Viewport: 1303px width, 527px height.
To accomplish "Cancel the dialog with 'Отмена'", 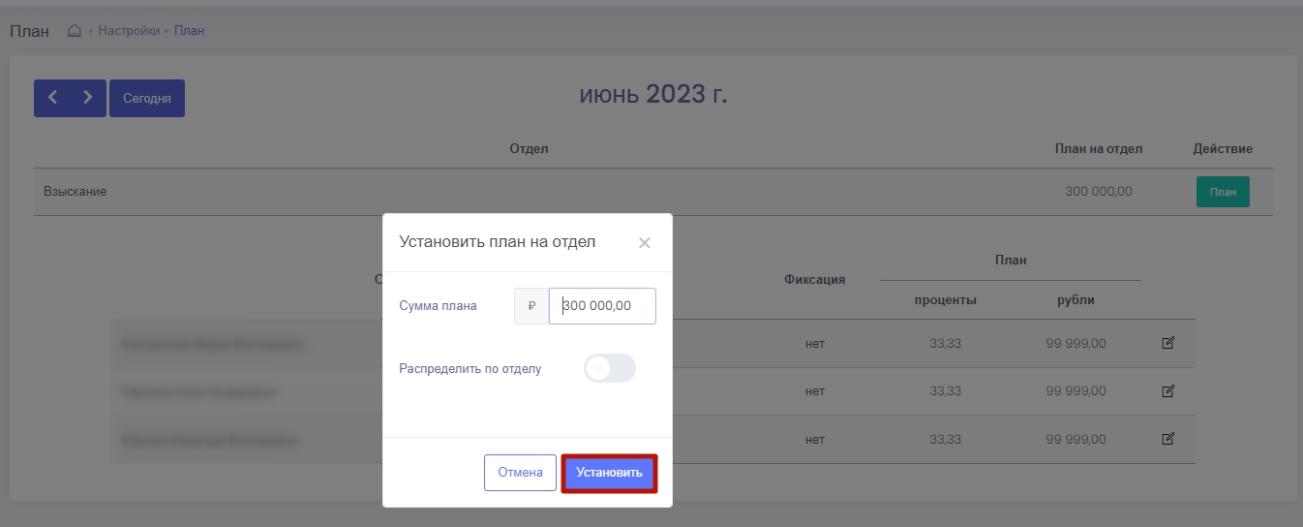I will pyautogui.click(x=520, y=473).
